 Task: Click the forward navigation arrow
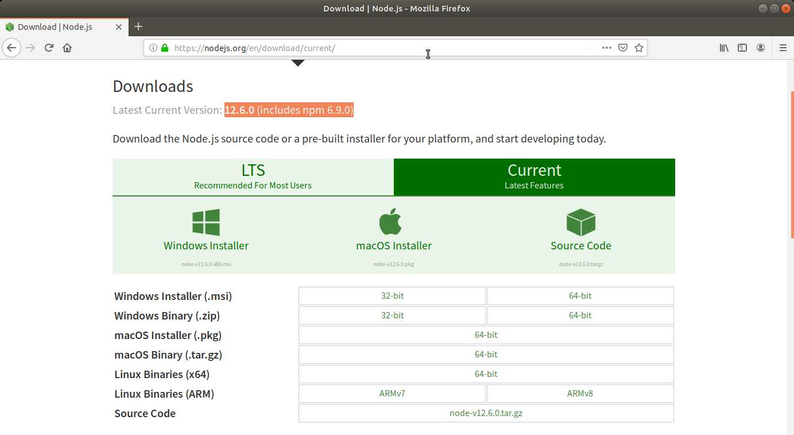[30, 48]
